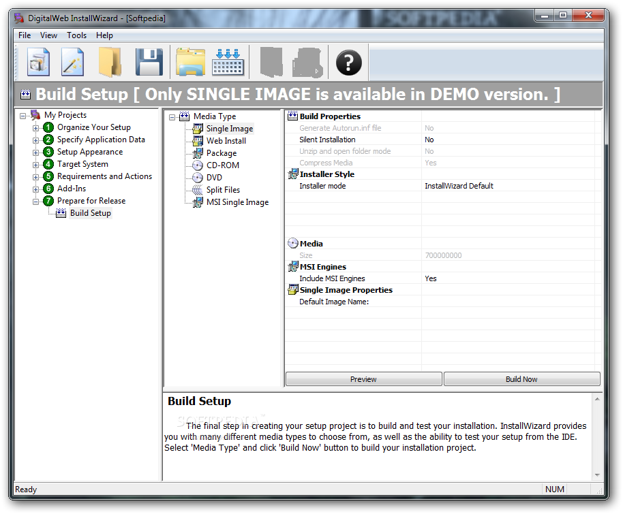
Task: Click the green number 2 step icon
Action: (48, 140)
